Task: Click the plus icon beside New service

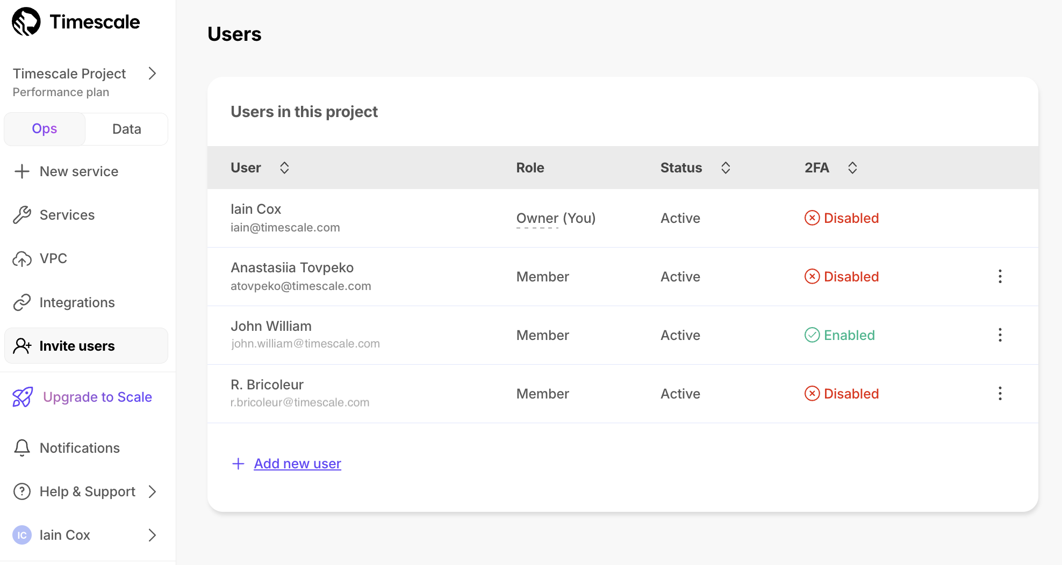Action: [22, 171]
